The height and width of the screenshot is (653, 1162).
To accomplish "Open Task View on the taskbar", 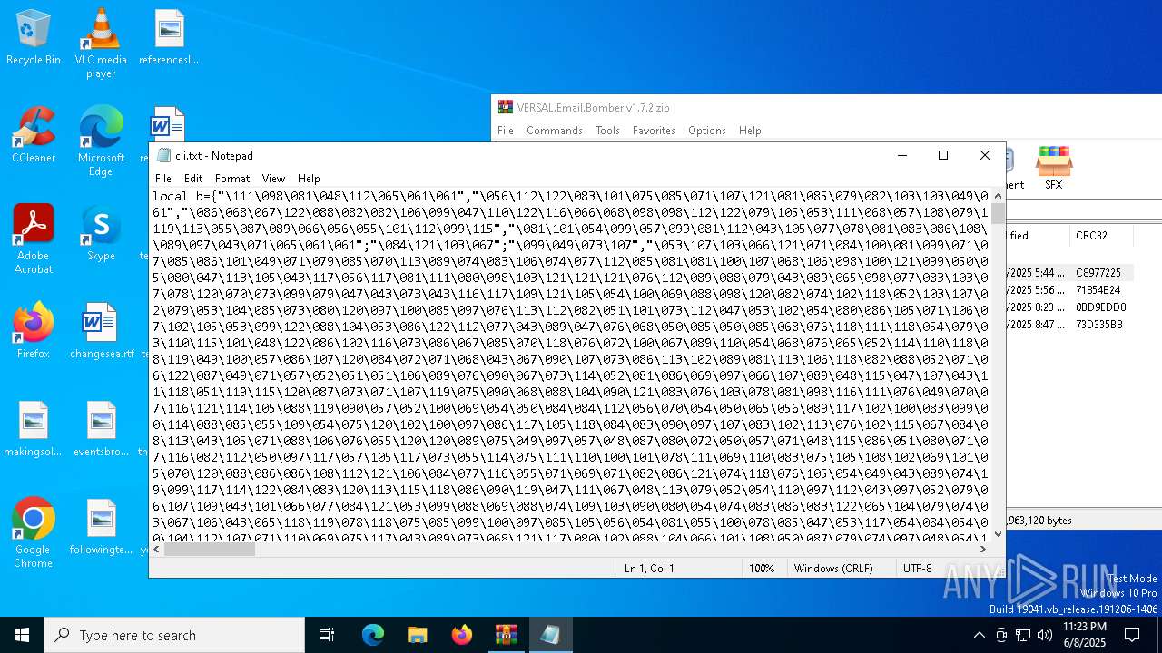I will tap(327, 635).
